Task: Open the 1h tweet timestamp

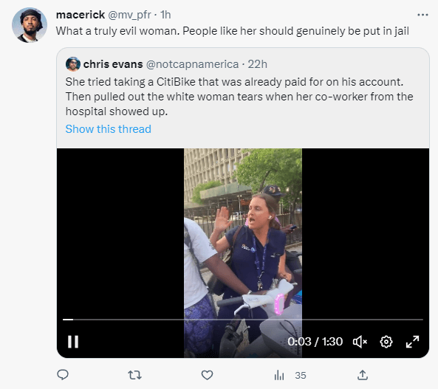Action: pyautogui.click(x=165, y=15)
